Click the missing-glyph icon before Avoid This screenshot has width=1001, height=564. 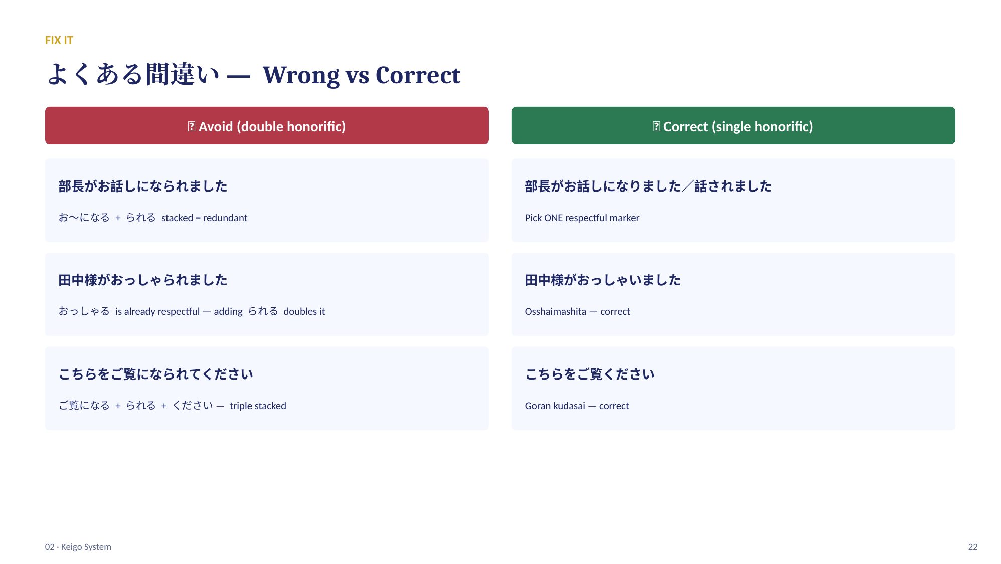[x=191, y=126]
